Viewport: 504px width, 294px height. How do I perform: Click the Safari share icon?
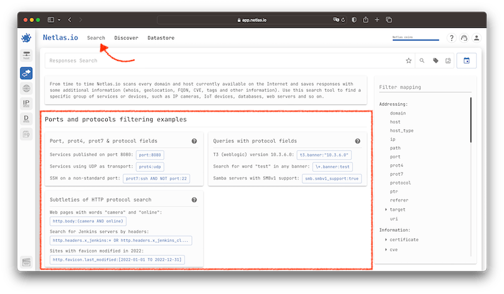coord(365,20)
